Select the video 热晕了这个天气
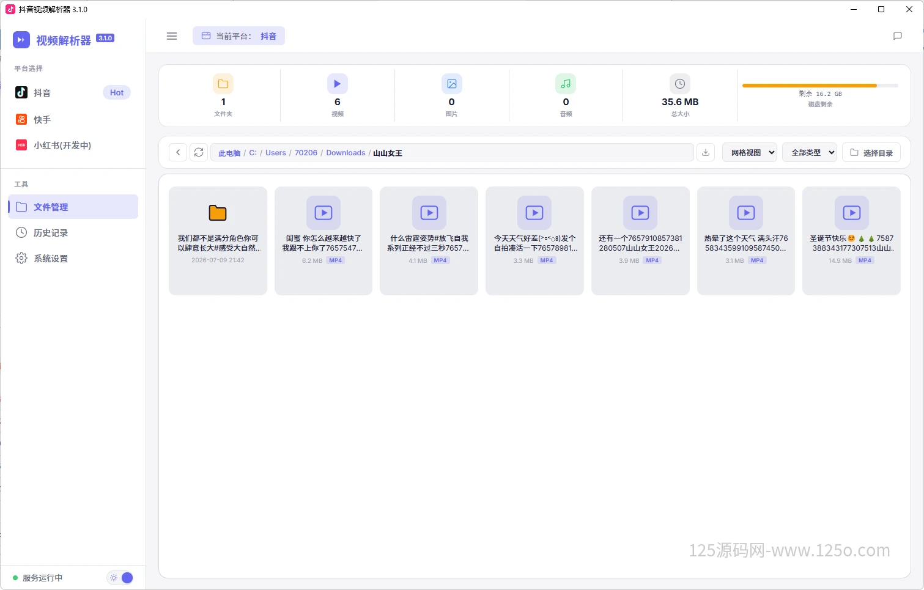 pyautogui.click(x=746, y=240)
